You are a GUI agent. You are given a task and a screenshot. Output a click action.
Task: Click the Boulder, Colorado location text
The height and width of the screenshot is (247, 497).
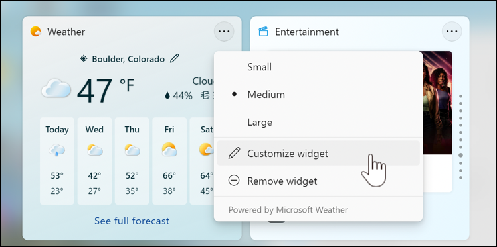pos(128,59)
